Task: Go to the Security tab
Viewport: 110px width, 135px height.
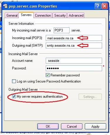Action: click(60, 15)
